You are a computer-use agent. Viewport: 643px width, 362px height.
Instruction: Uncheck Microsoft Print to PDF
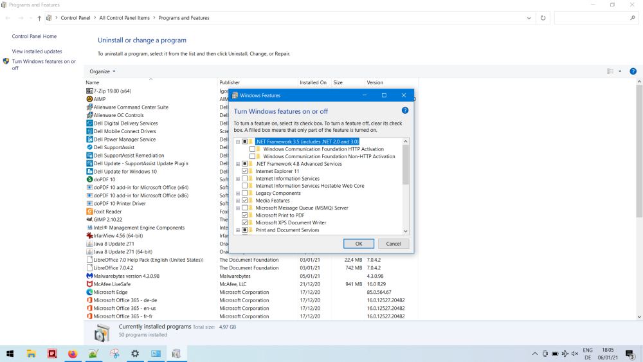(x=245, y=215)
